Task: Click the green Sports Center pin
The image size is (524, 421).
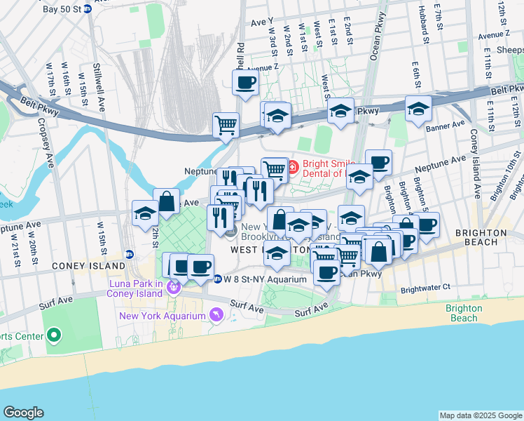Action: tap(54, 336)
